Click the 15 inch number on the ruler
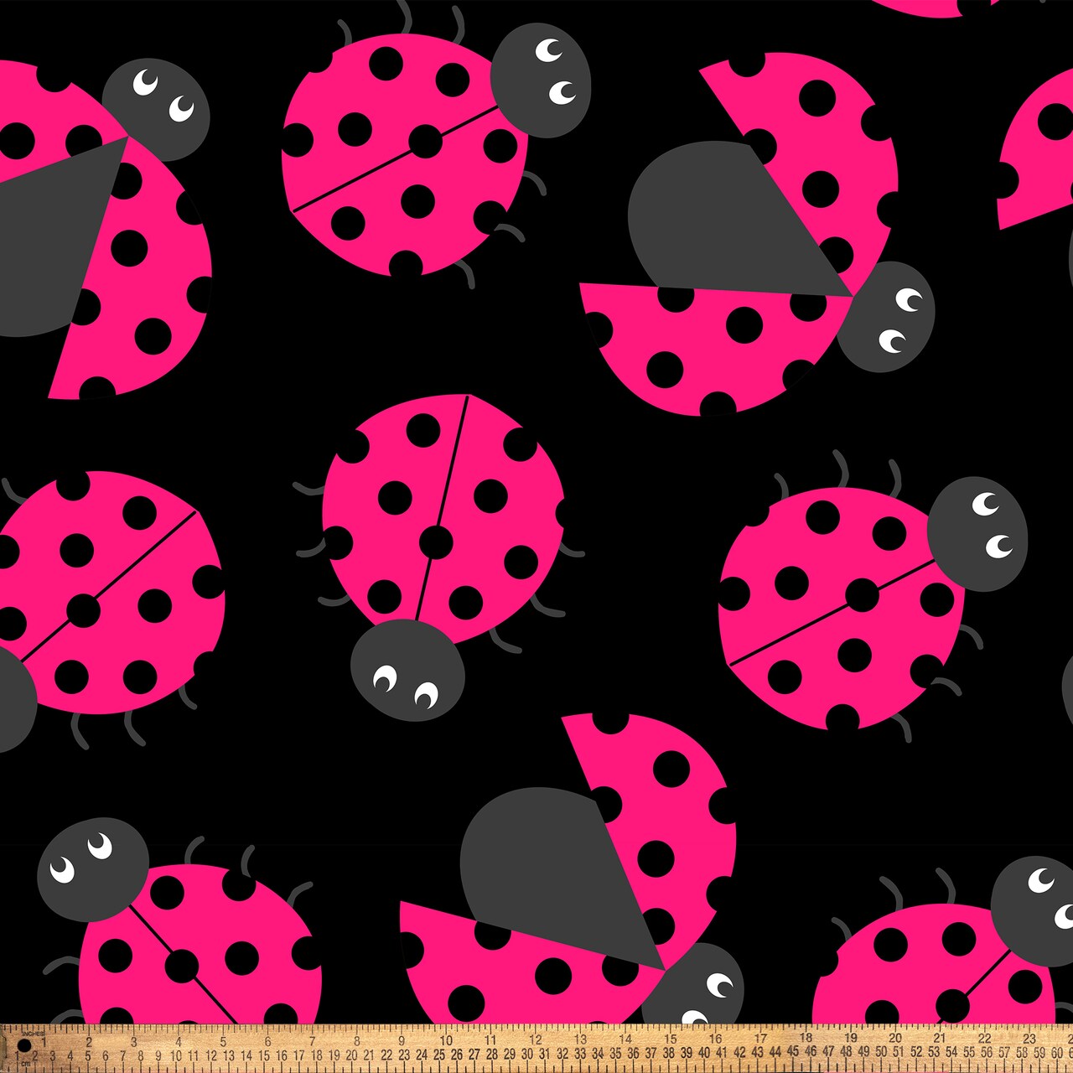The width and height of the screenshot is (1073, 1073). [670, 1039]
